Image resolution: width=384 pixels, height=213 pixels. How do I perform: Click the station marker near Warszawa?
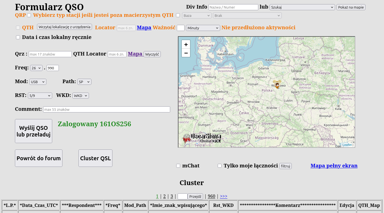277,84
